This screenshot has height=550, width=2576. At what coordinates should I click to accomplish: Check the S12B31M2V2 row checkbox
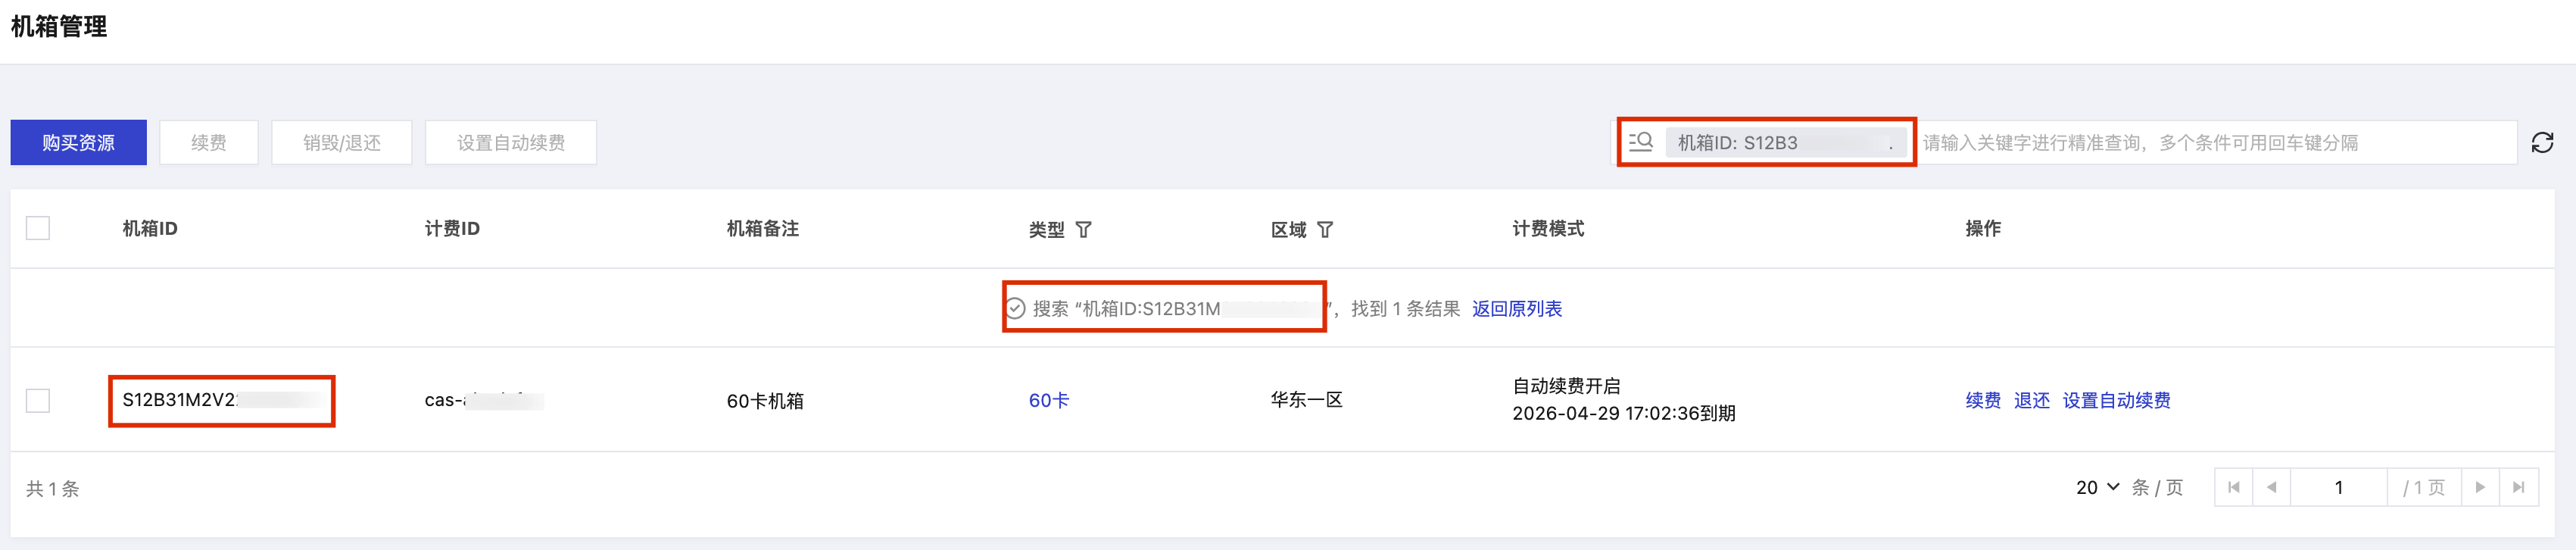(x=38, y=400)
